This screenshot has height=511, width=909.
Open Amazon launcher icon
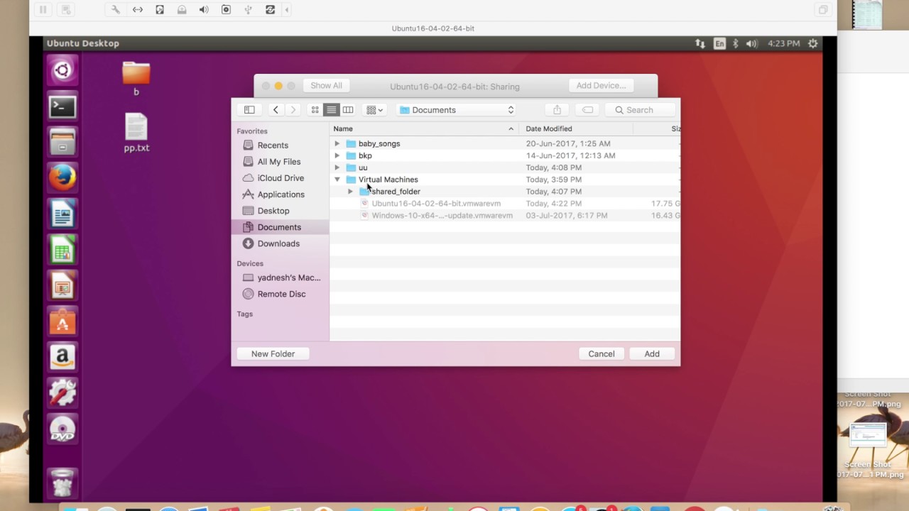[x=62, y=357]
